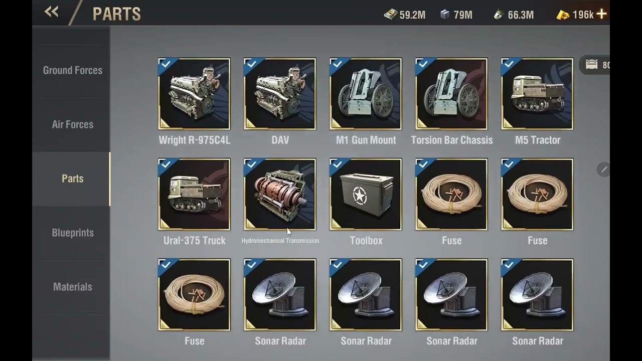Select the Hydromechanical Transmission part

click(280, 195)
